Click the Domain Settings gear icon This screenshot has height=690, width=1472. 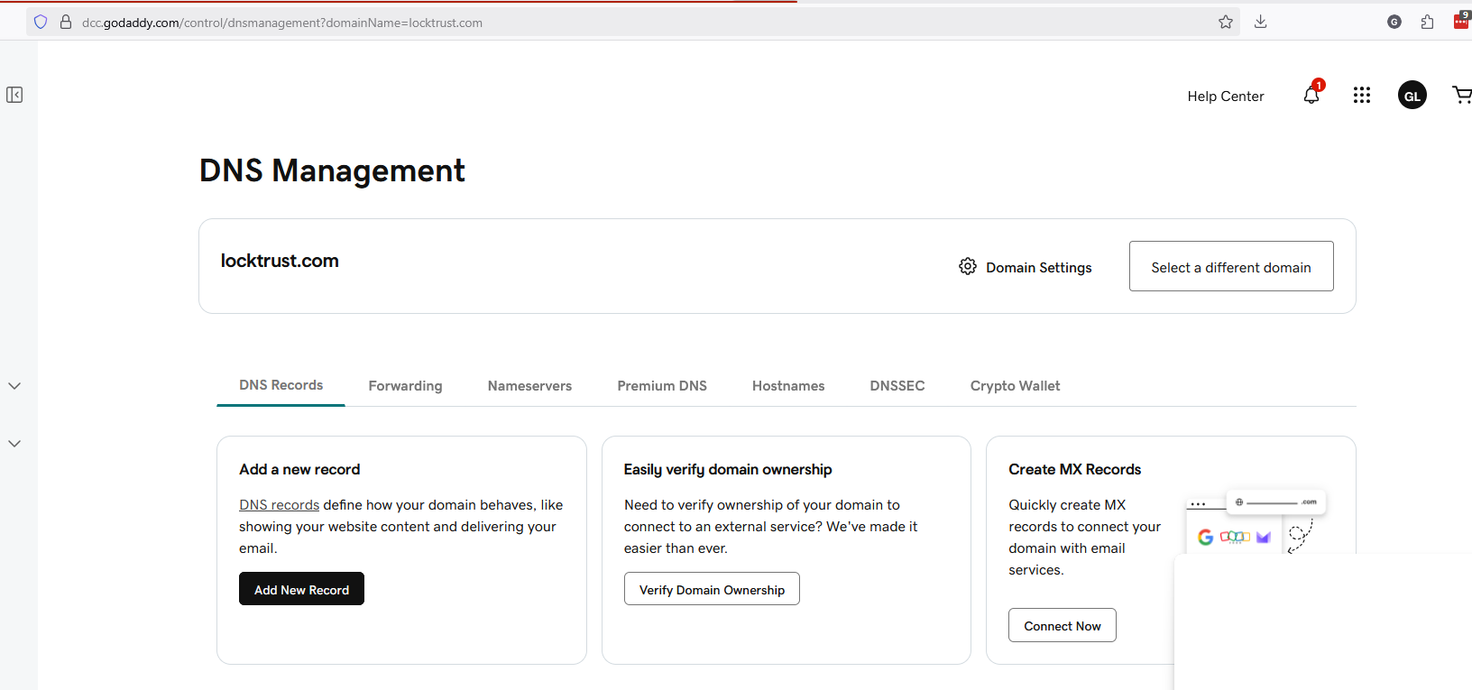click(968, 267)
